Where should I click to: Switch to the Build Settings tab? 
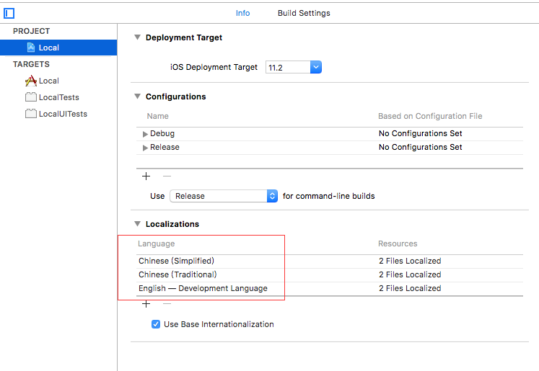(304, 13)
